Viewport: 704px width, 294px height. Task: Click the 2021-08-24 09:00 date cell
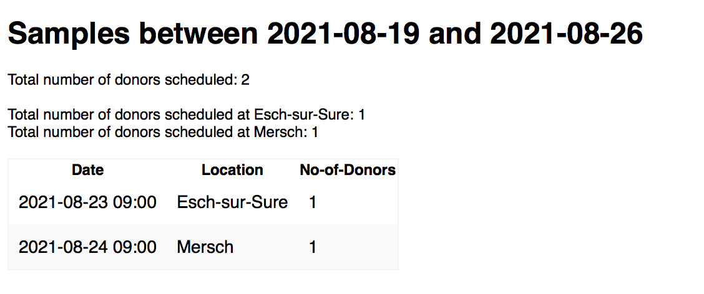[87, 247]
